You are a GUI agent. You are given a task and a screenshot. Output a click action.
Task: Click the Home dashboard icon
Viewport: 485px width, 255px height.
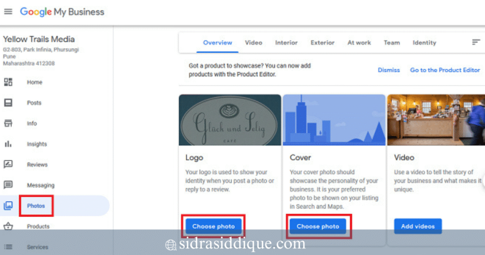pyautogui.click(x=9, y=82)
